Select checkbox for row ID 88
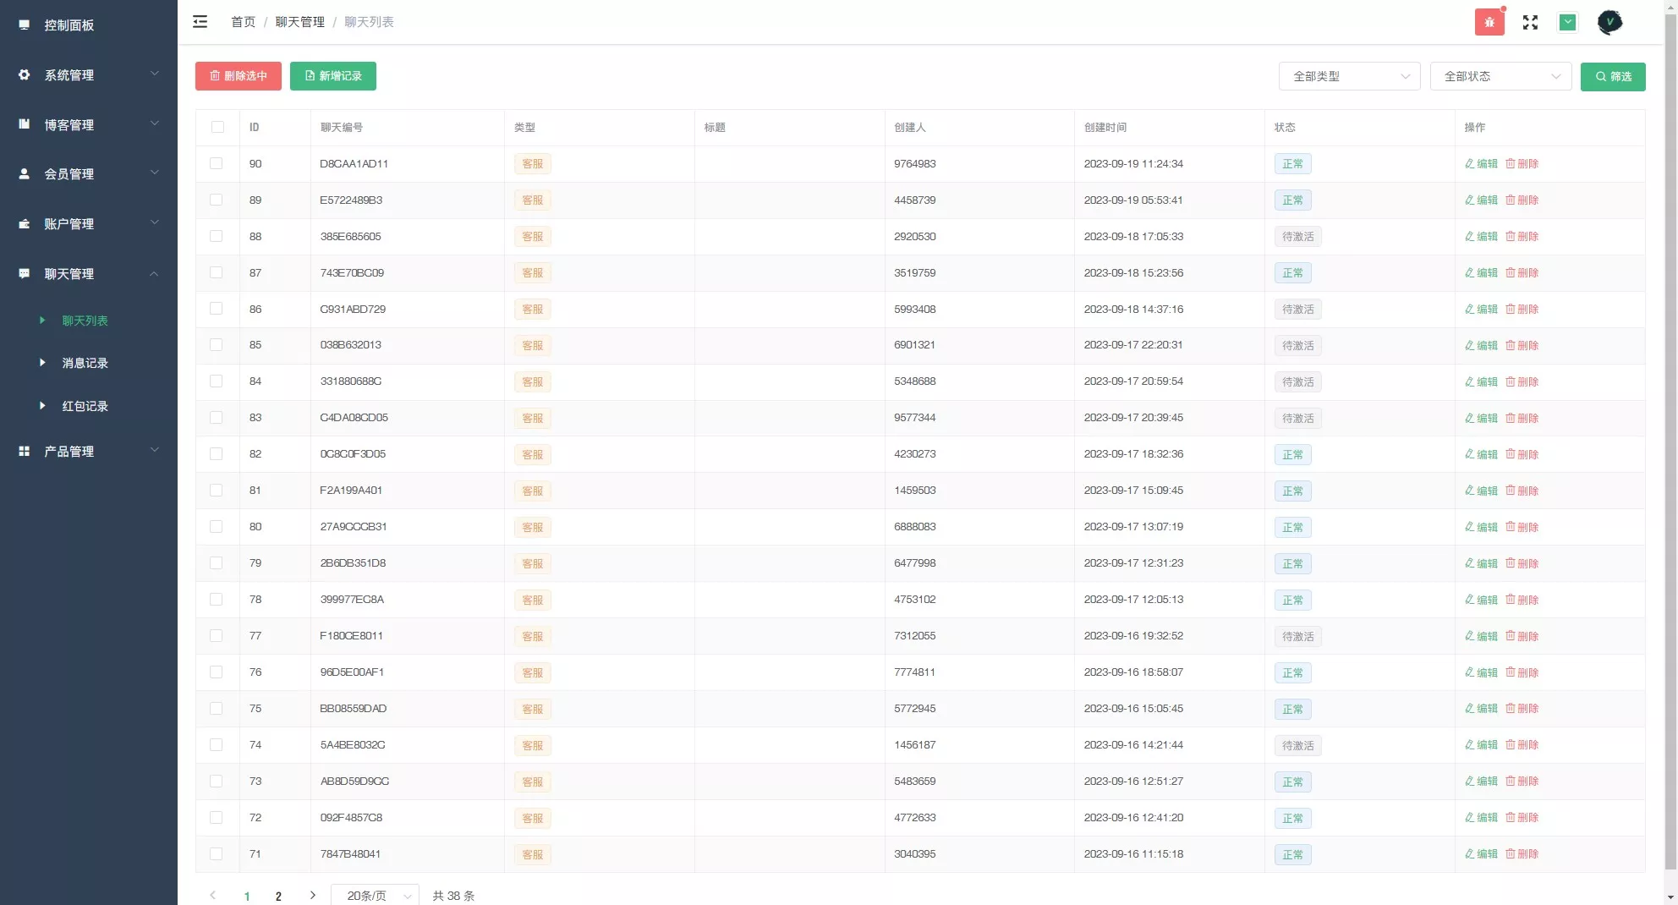1678x905 pixels. tap(217, 237)
